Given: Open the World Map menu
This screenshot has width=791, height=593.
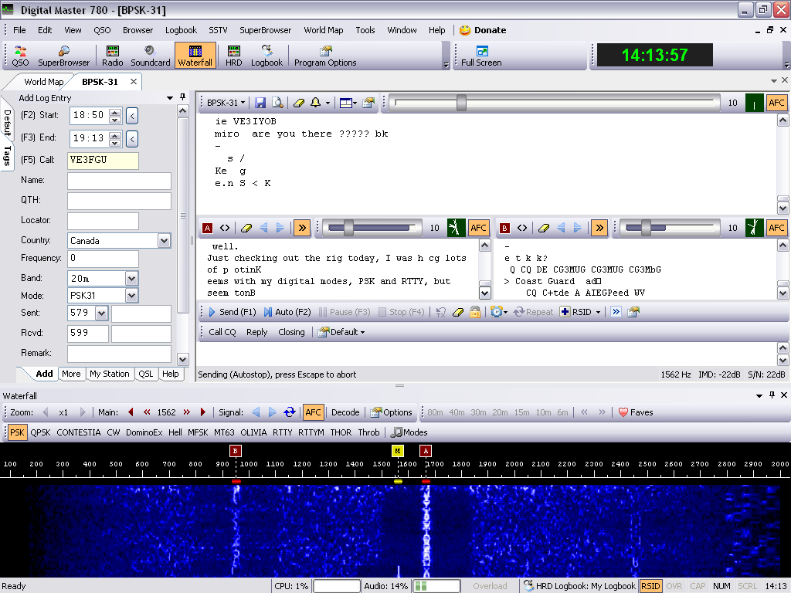Looking at the screenshot, I should point(324,30).
